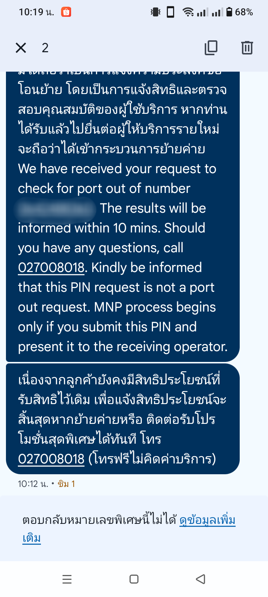Tap the ซิม 1 SIM label
The width and height of the screenshot is (268, 597).
coord(66,484)
